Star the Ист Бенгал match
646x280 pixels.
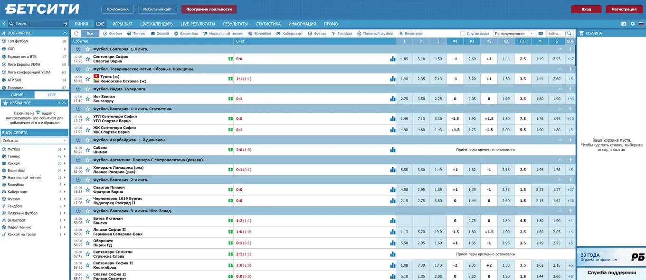[x=87, y=99]
